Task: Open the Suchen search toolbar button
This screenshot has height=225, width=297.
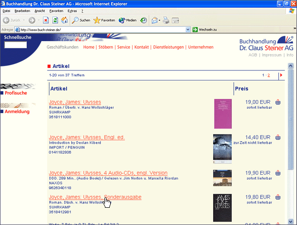Action: (81, 20)
